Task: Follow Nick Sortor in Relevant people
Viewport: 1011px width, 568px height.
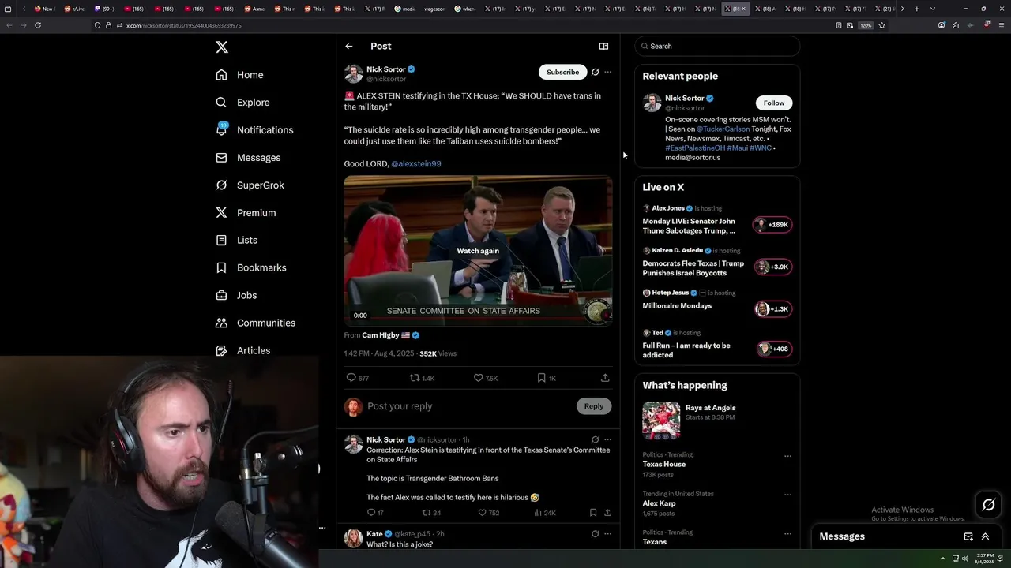Action: (774, 103)
